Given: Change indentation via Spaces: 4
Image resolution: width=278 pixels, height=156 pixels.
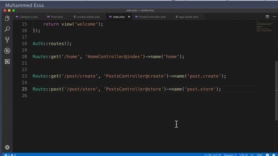Looking at the screenshot, I should pyautogui.click(x=230, y=155).
